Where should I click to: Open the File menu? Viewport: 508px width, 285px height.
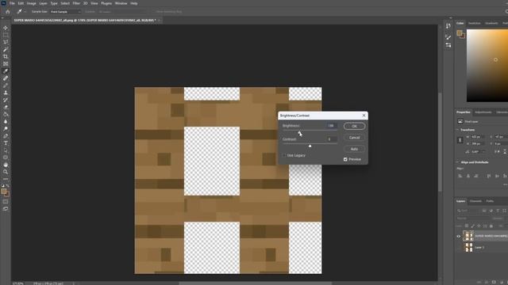(x=12, y=3)
